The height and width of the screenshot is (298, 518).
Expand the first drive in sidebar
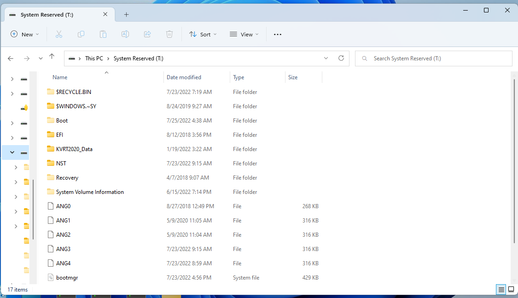(x=12, y=79)
